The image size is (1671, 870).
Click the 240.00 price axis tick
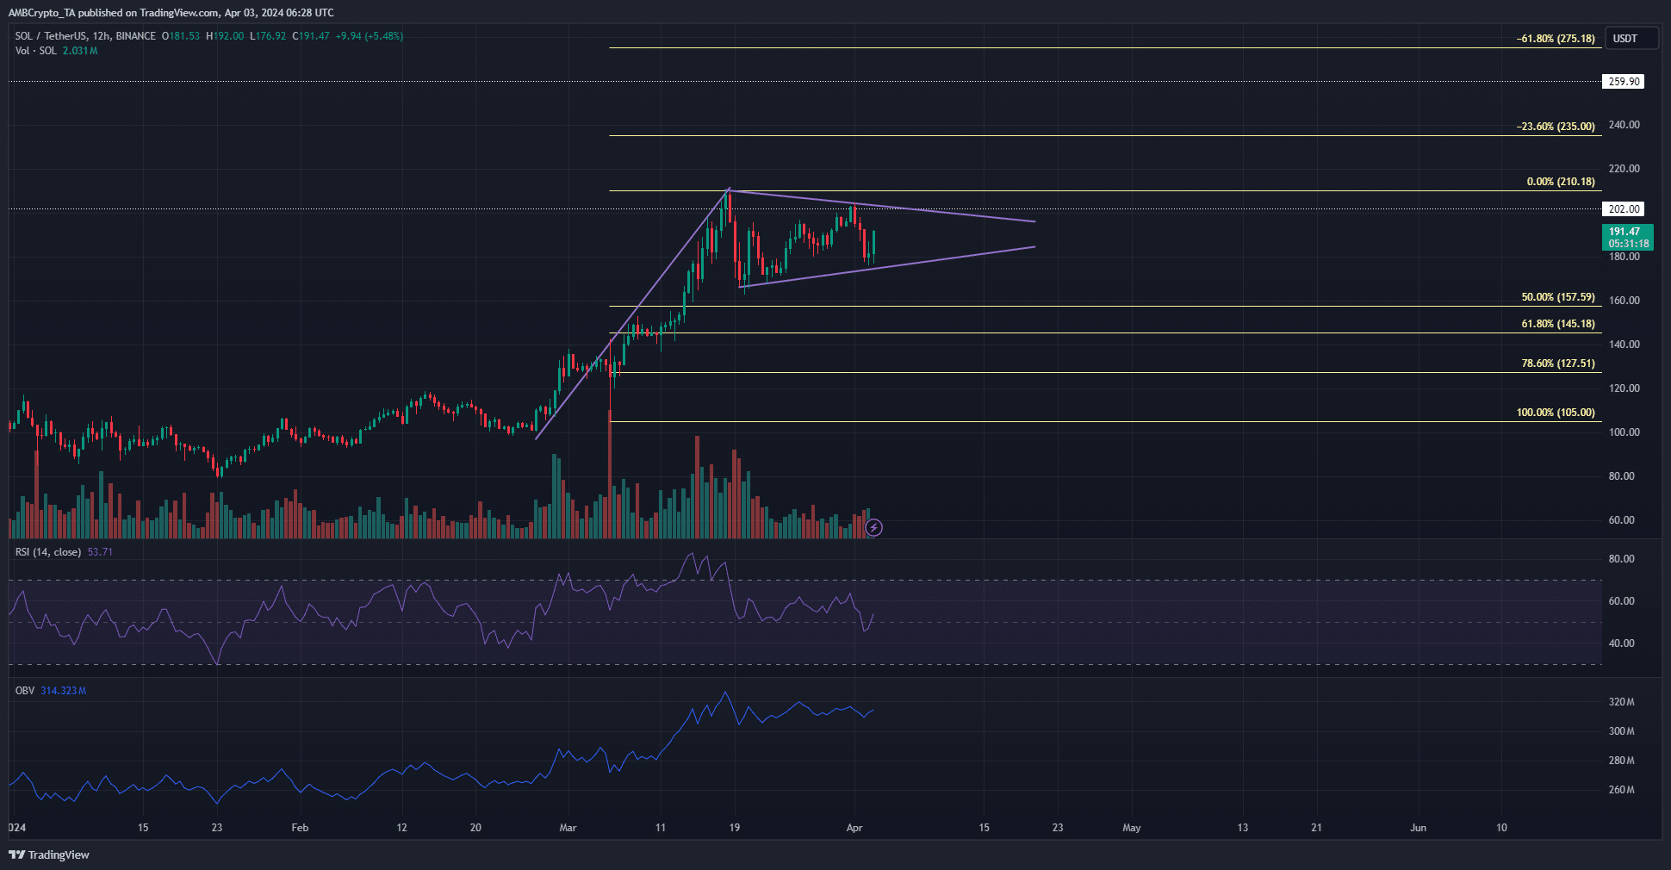(1624, 125)
